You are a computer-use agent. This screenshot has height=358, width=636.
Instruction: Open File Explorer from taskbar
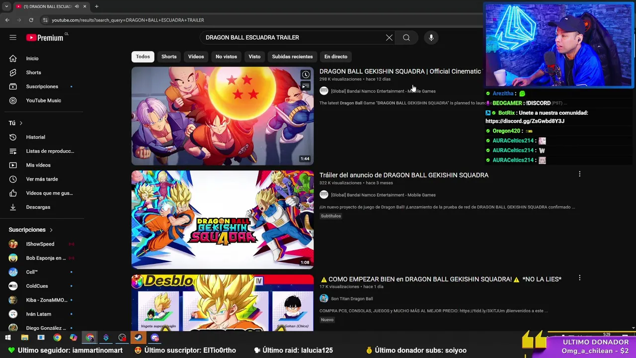pyautogui.click(x=24, y=338)
